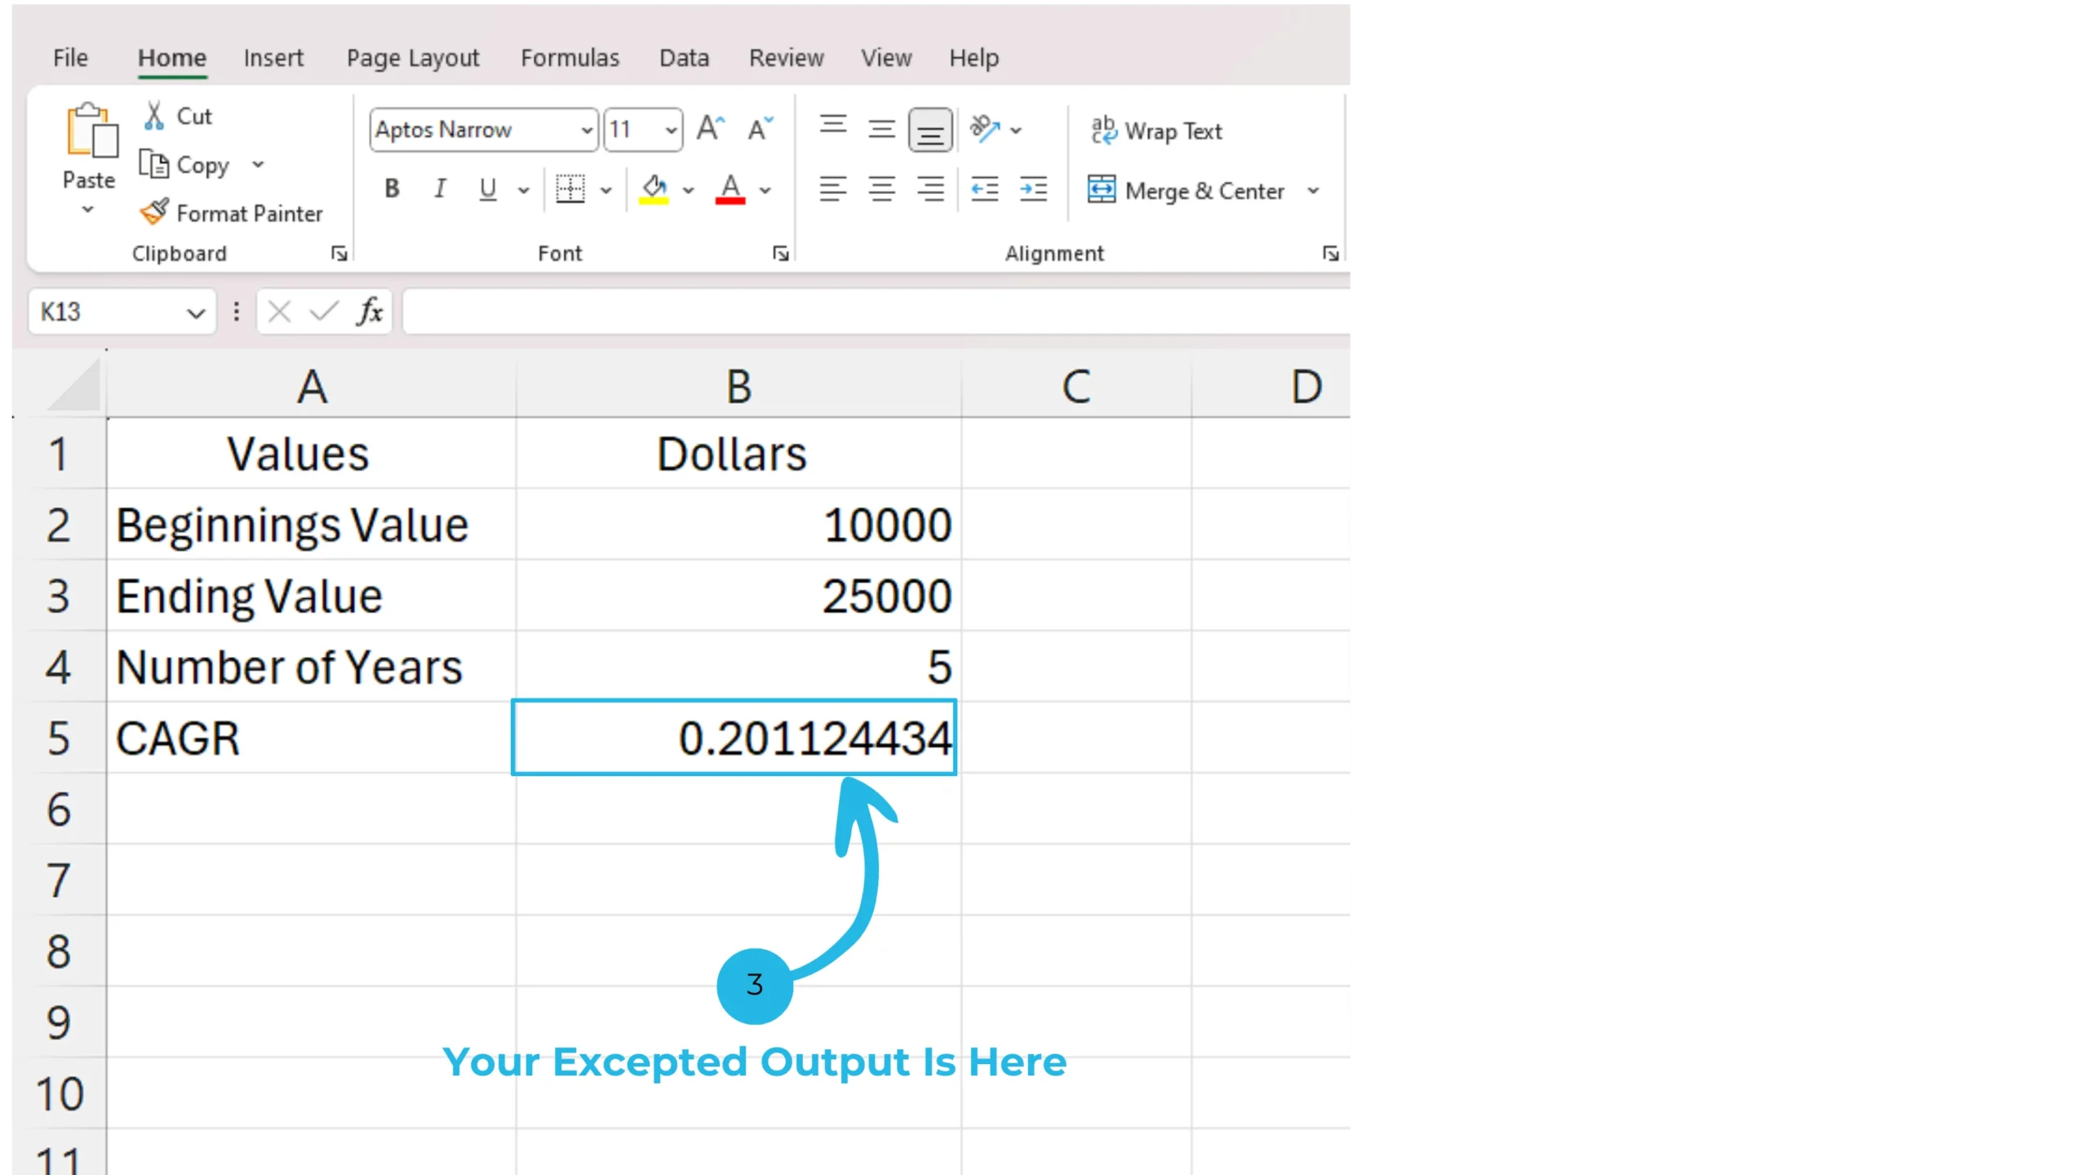
Task: Select cell containing 10000
Action: [x=738, y=525]
